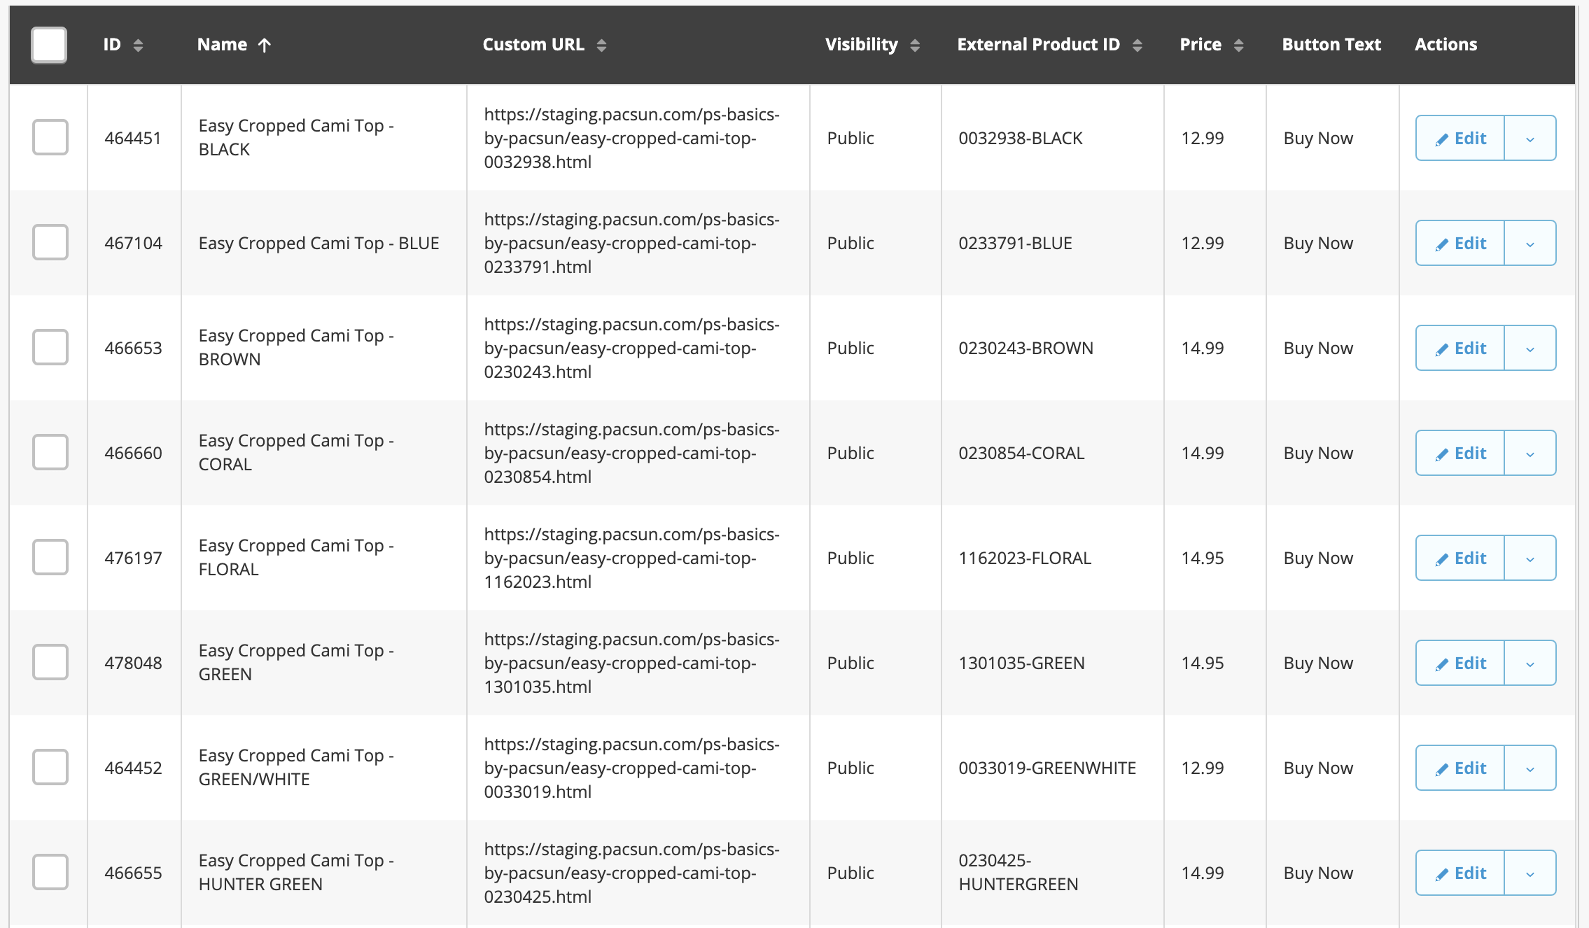The height and width of the screenshot is (928, 1589).
Task: Click external ID 0230425-HUNTERGREEN
Action: [1018, 872]
